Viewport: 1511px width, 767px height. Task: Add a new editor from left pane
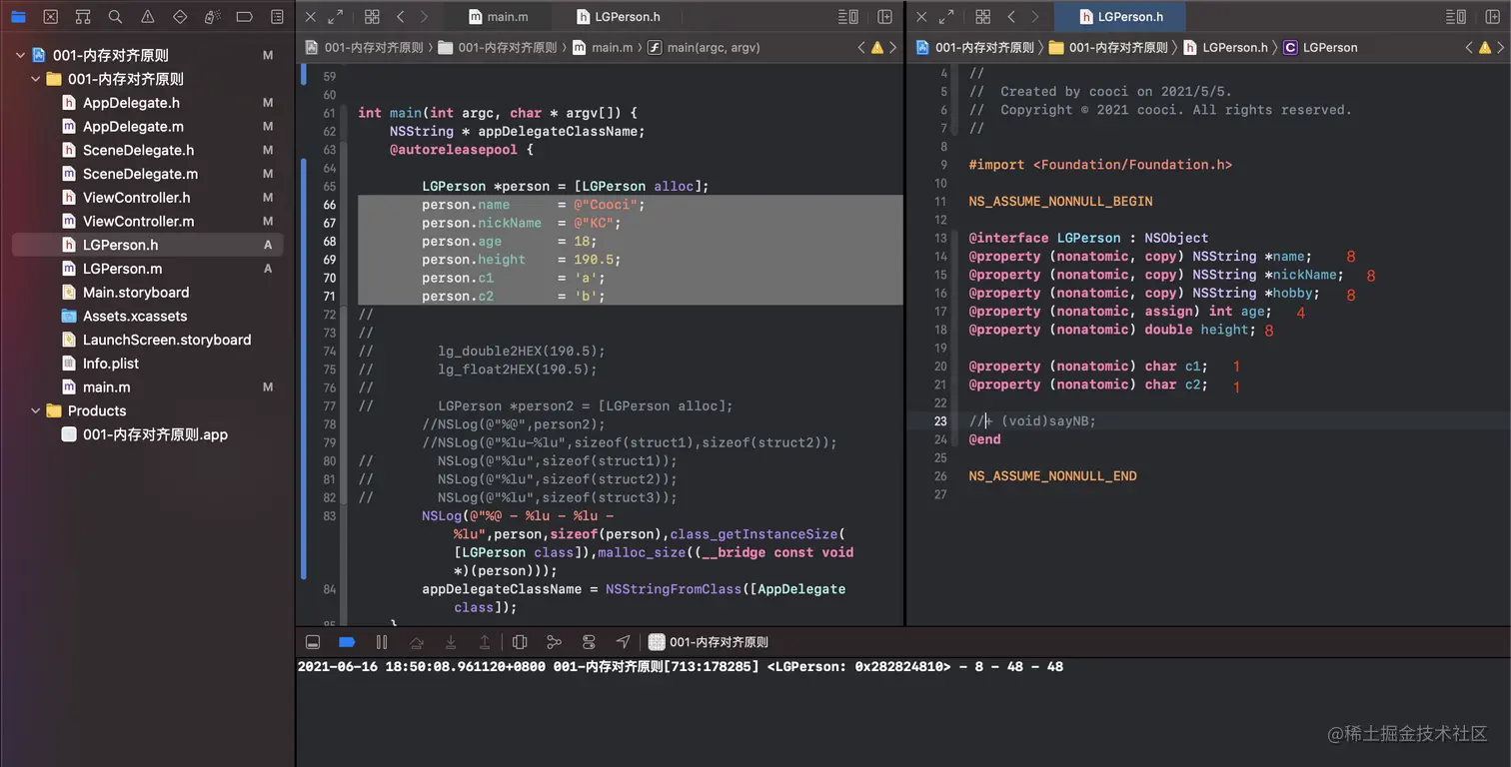(884, 17)
